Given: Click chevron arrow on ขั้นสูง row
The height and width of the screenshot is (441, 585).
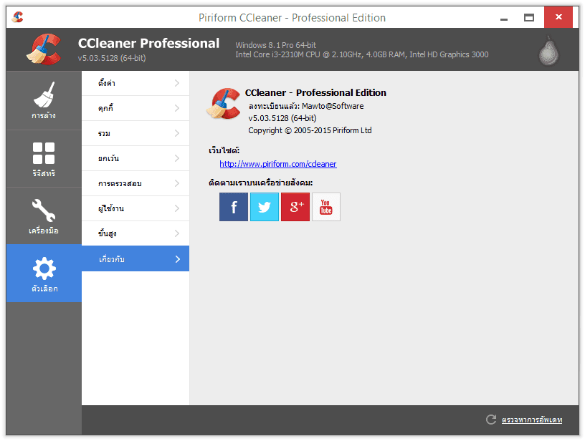Looking at the screenshot, I should [x=177, y=233].
